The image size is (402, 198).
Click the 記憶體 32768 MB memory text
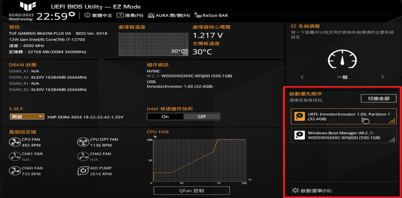pyautogui.click(x=47, y=52)
